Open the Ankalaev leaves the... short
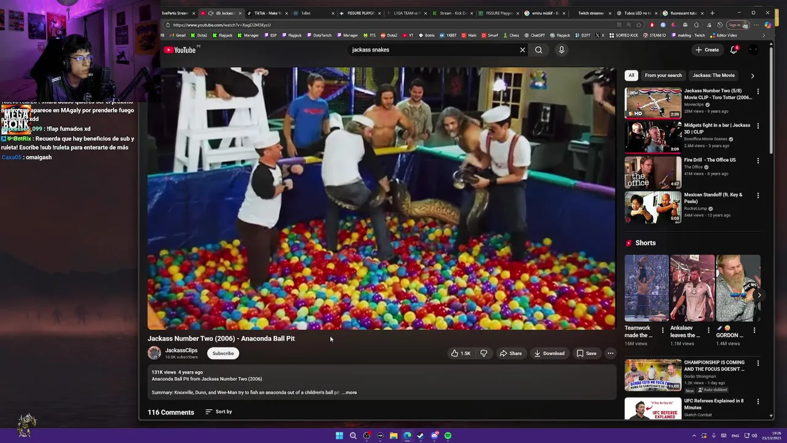Image resolution: width=787 pixels, height=443 pixels. click(x=692, y=288)
